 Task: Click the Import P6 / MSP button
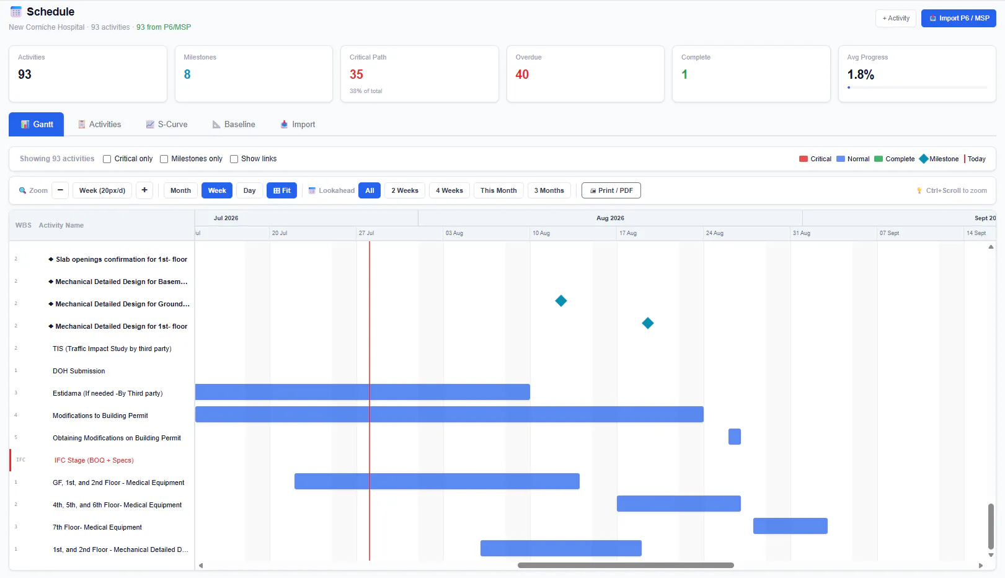coord(959,18)
